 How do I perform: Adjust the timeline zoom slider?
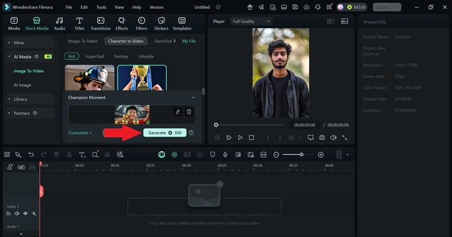[301, 155]
